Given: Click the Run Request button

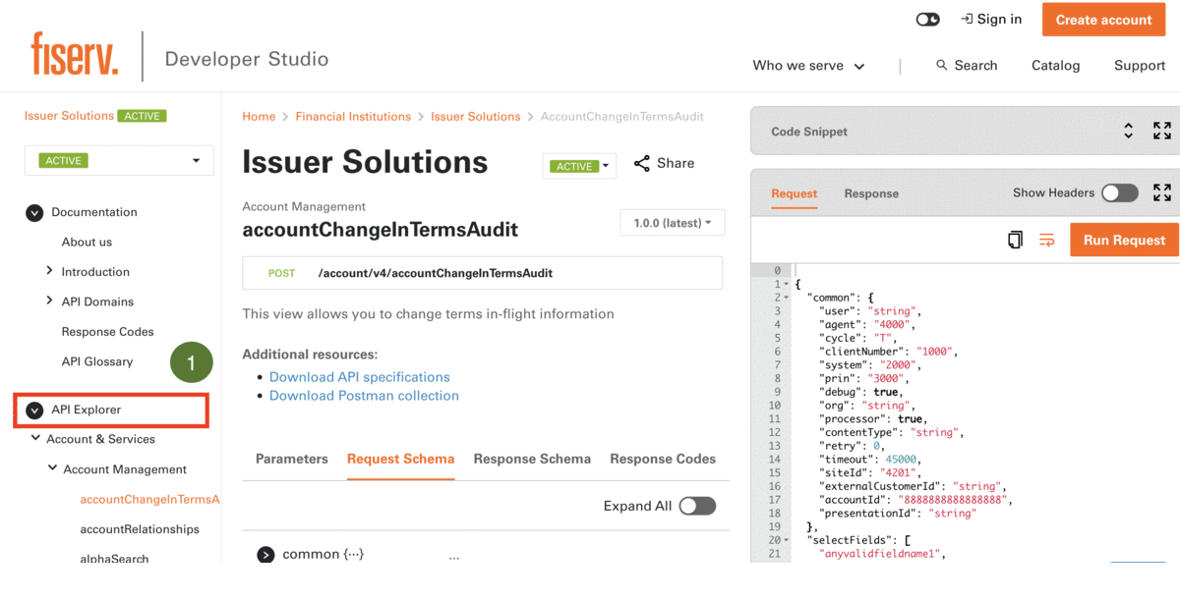Looking at the screenshot, I should [1124, 240].
